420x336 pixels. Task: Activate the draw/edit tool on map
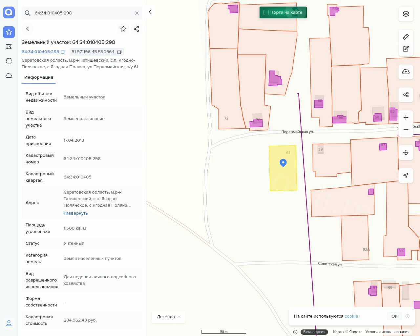[x=406, y=49]
